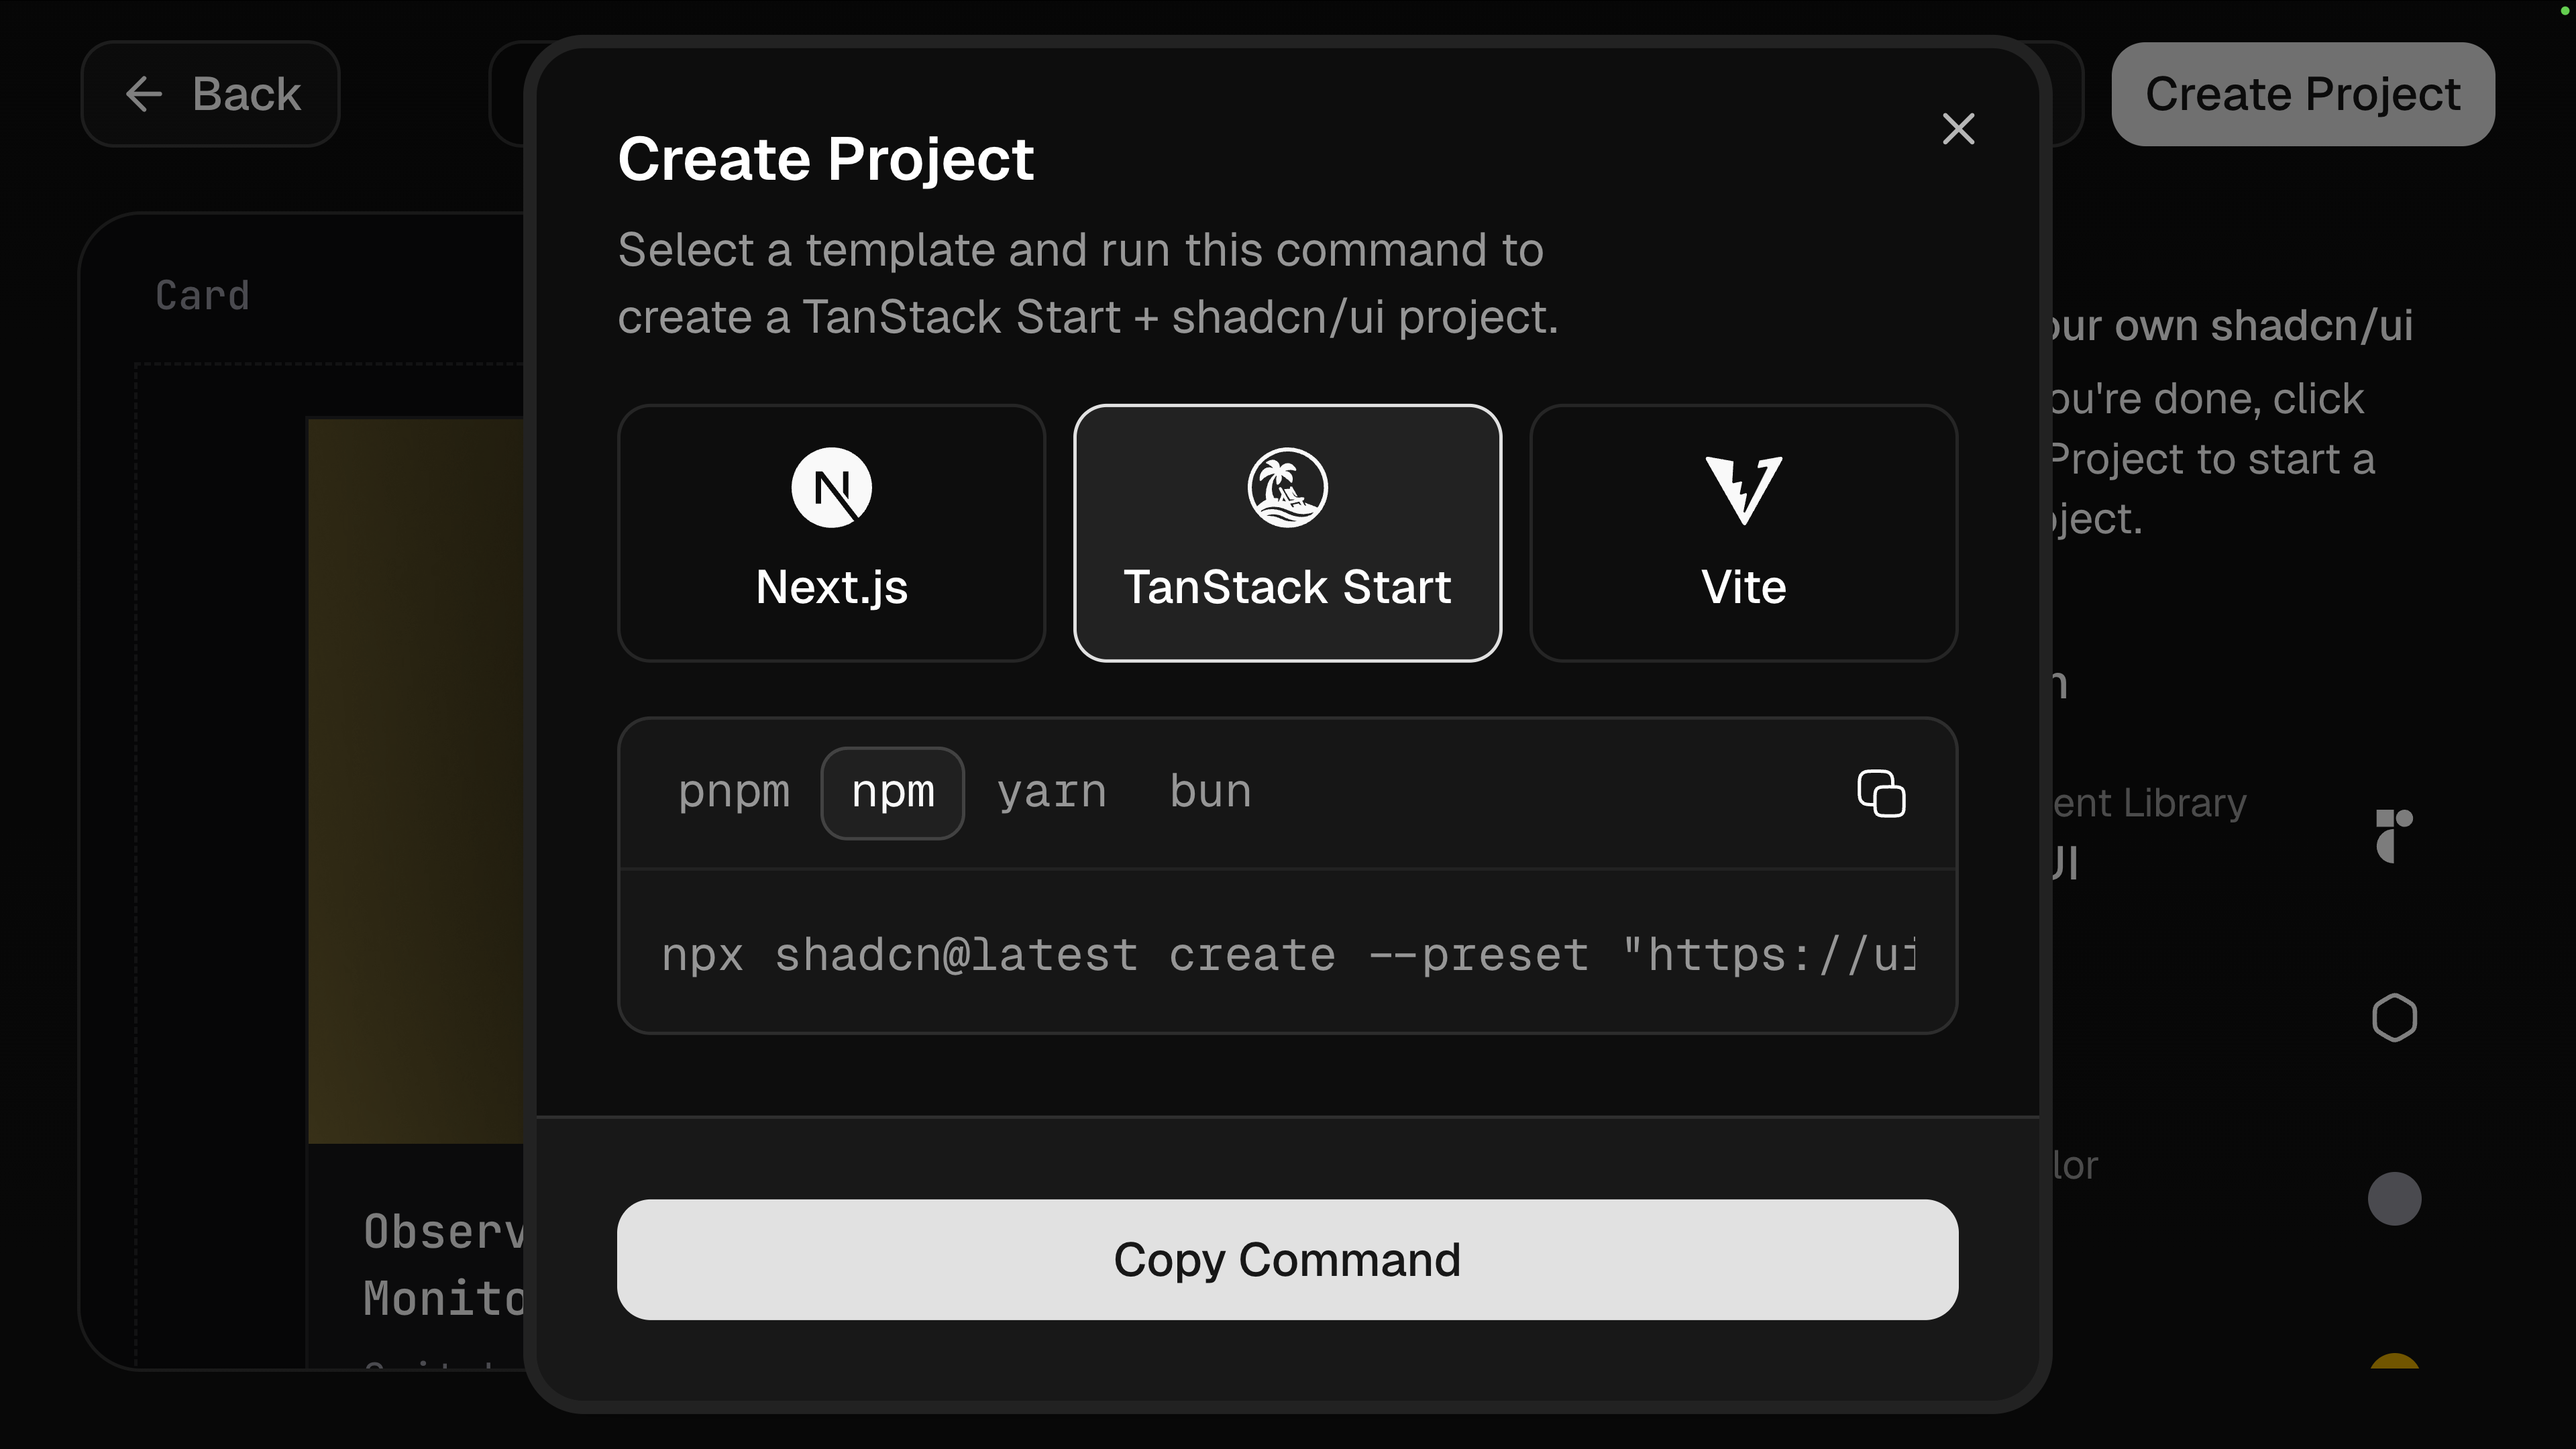This screenshot has height=1449, width=2576.
Task: Switch to the pnpm tab
Action: [x=734, y=793]
